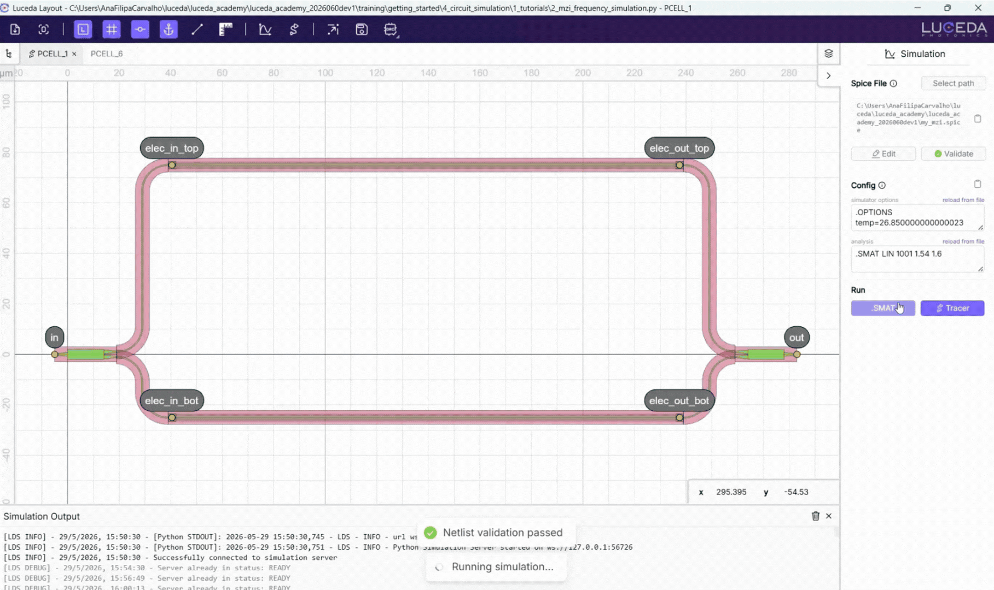This screenshot has height=590, width=994.
Task: Clear simulation output with trash icon
Action: pos(815,516)
